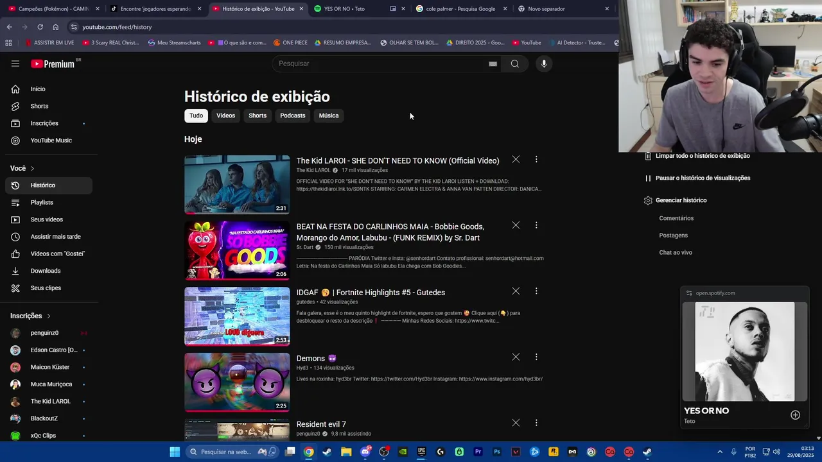Open Shorts in sidebar
Image resolution: width=822 pixels, height=462 pixels.
coord(49,106)
